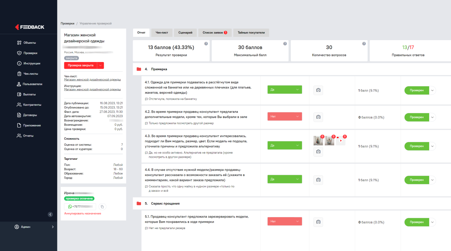
Task: Open the Список заявок tab
Action: coord(215,33)
